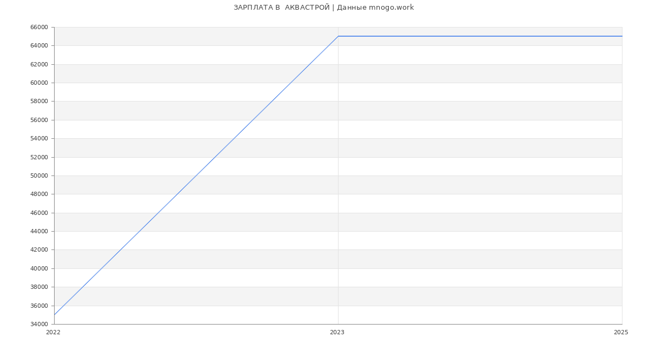Click the 2025 data point at line end
The image size is (649, 351).
coord(622,36)
